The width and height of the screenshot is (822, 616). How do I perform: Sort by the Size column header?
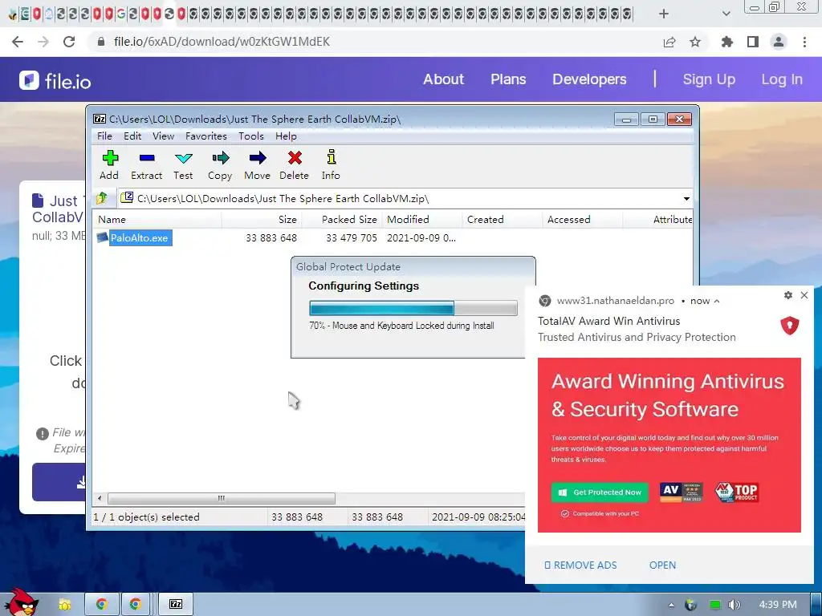(x=261, y=220)
